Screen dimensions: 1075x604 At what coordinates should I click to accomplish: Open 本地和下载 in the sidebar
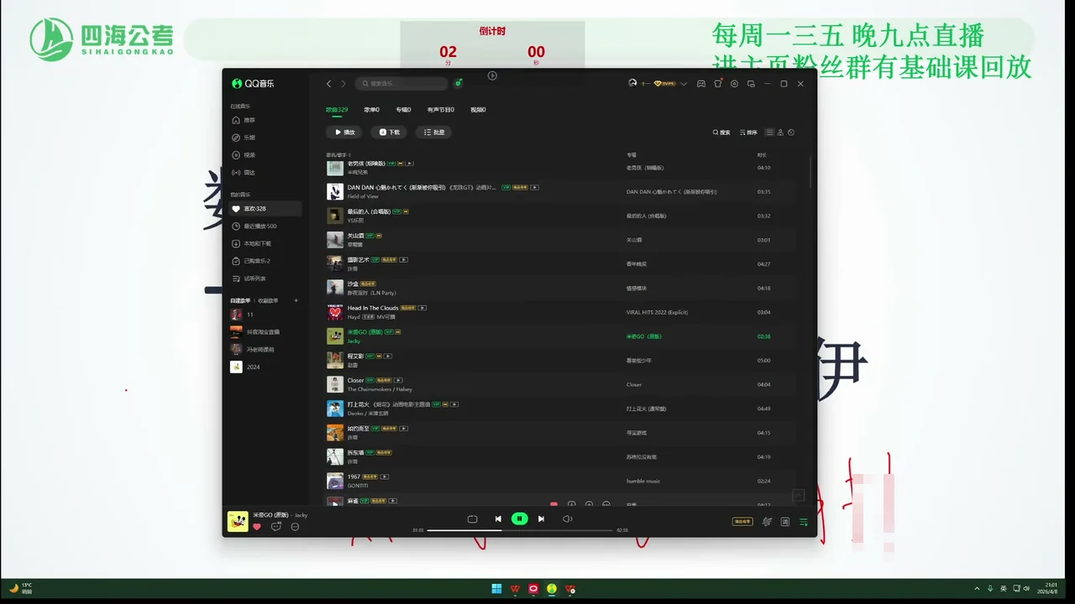(x=265, y=243)
